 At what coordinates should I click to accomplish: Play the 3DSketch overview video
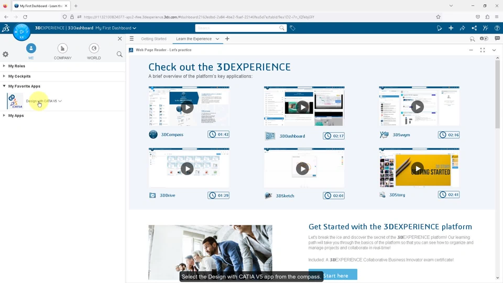(302, 169)
